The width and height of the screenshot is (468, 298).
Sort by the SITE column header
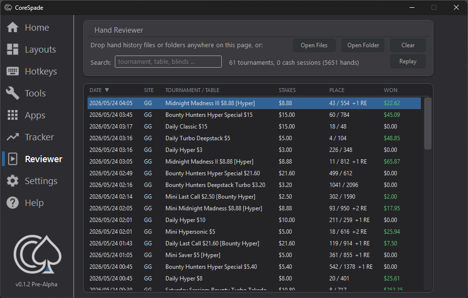(x=149, y=90)
